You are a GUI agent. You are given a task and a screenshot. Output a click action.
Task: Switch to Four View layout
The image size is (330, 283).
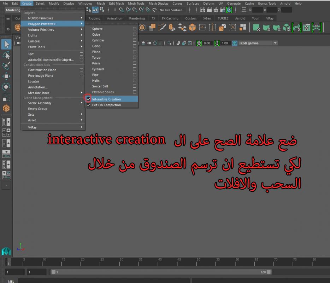[6, 132]
